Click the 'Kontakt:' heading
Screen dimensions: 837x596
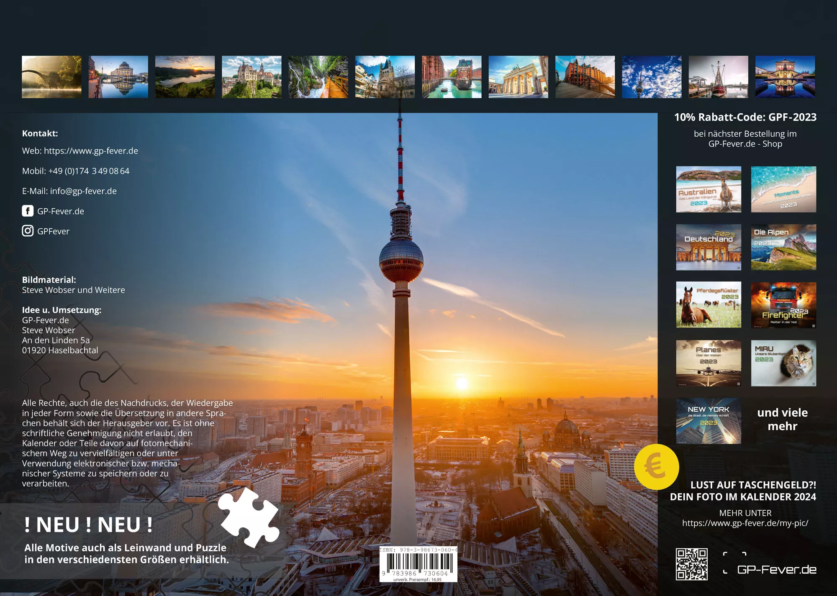40,133
